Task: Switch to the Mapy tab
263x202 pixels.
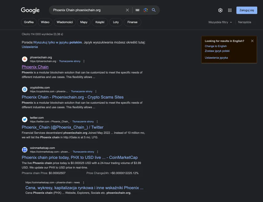Action: click(x=84, y=22)
